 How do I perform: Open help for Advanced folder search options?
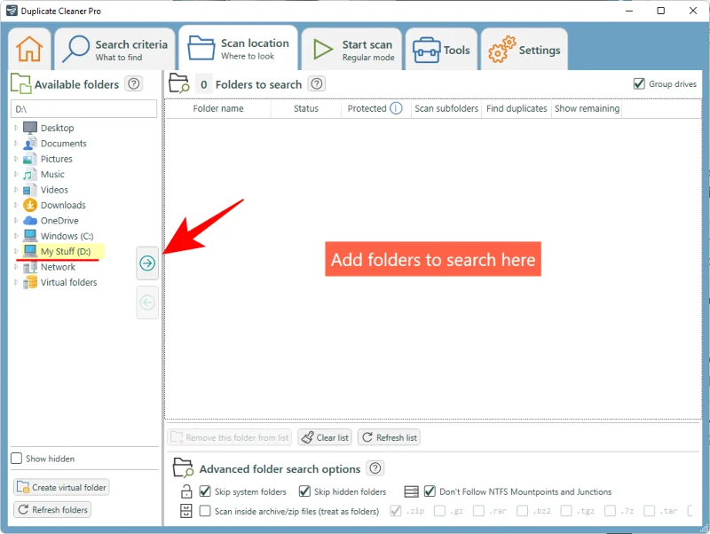point(375,468)
